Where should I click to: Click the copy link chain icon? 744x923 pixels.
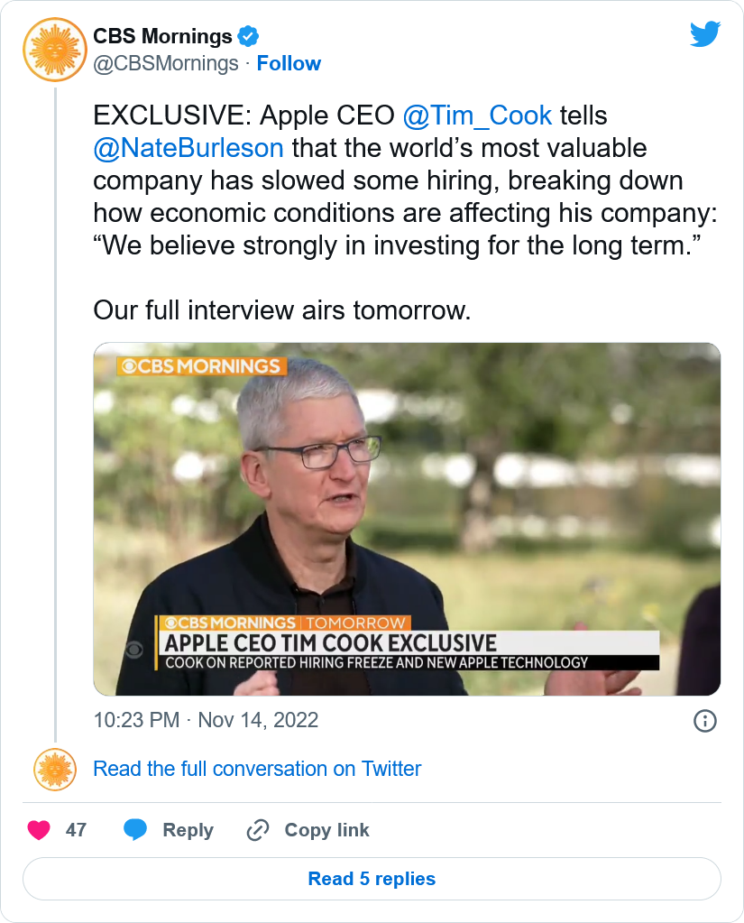[258, 830]
